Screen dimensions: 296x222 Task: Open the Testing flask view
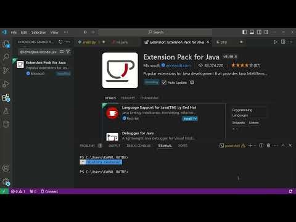pos(6,111)
